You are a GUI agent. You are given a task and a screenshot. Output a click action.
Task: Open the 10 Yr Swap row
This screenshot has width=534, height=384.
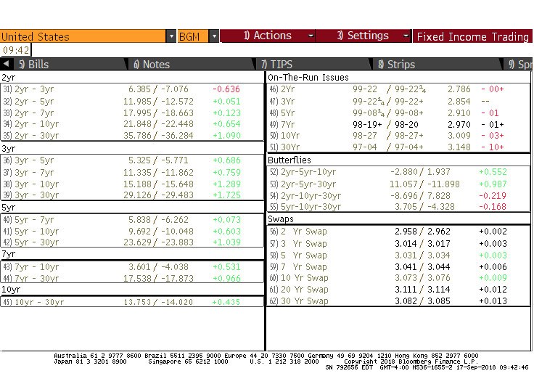tap(398, 278)
